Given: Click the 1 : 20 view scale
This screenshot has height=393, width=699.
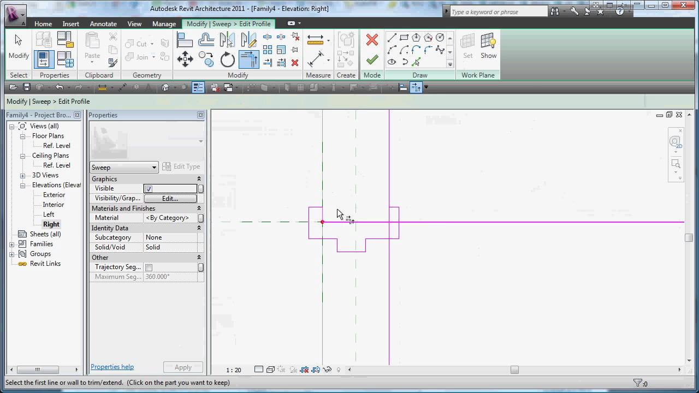Looking at the screenshot, I should (x=233, y=370).
